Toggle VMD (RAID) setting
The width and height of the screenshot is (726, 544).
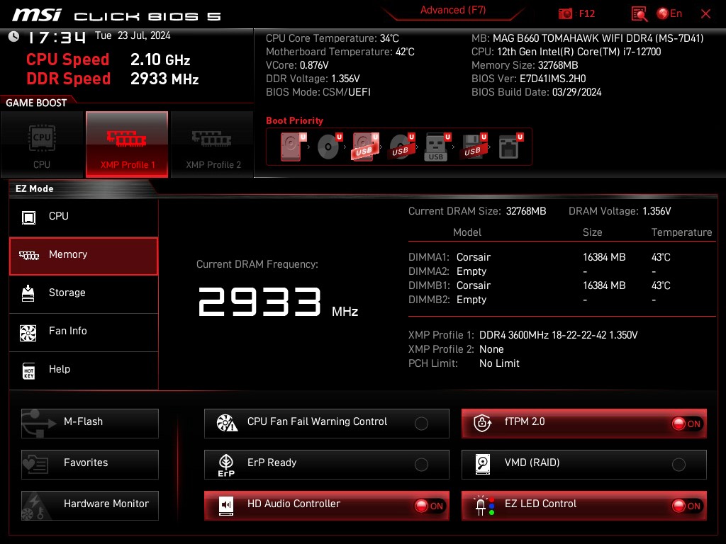[x=584, y=465]
